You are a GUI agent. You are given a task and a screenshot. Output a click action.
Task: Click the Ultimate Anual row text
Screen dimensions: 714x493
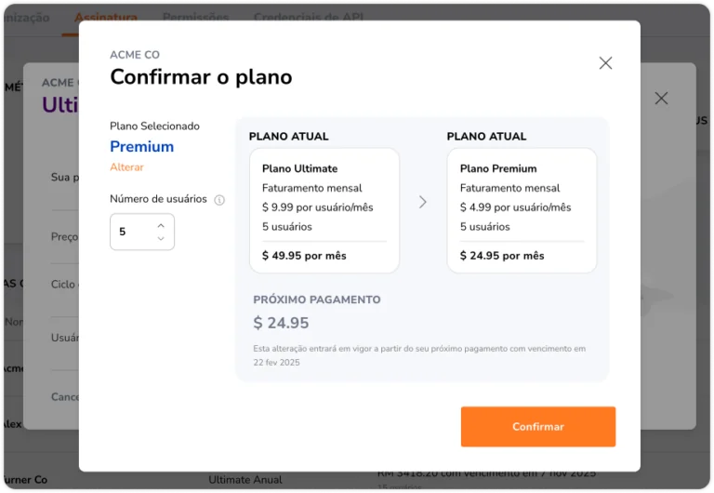pos(245,480)
